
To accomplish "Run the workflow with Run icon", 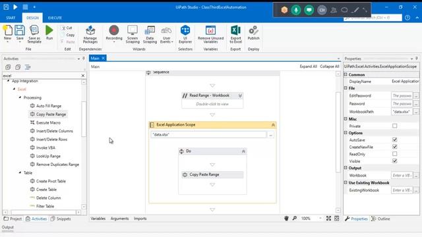I will coord(49,30).
